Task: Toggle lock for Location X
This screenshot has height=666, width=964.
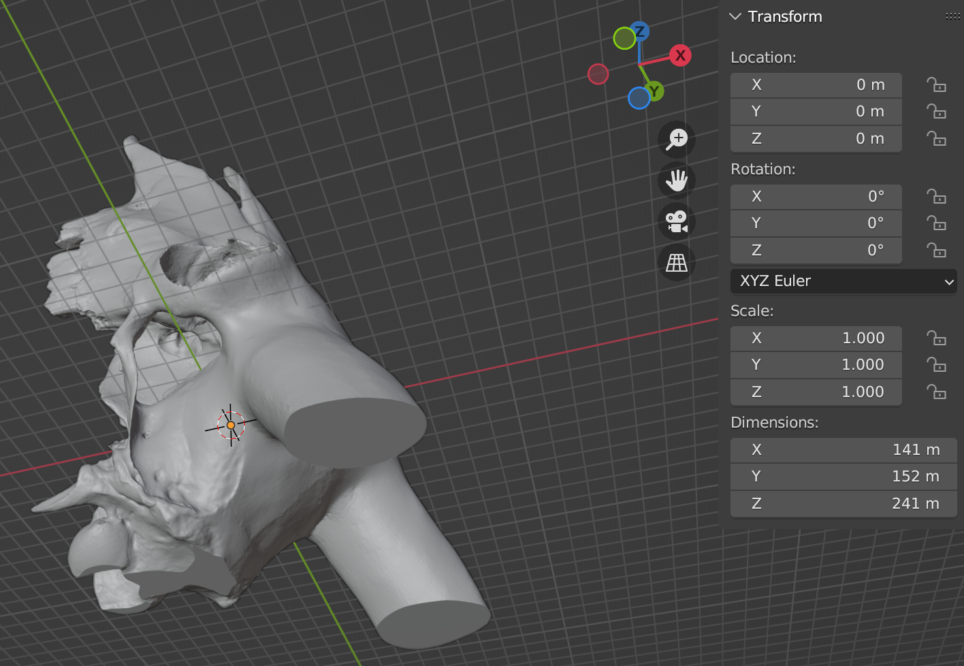Action: tap(936, 84)
